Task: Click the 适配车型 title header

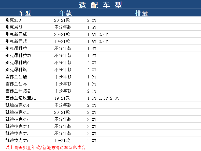Action: point(100,5)
